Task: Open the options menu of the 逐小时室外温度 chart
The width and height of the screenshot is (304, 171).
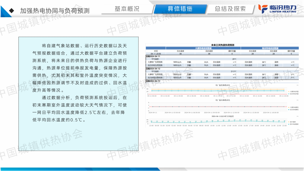Action: point(298,116)
